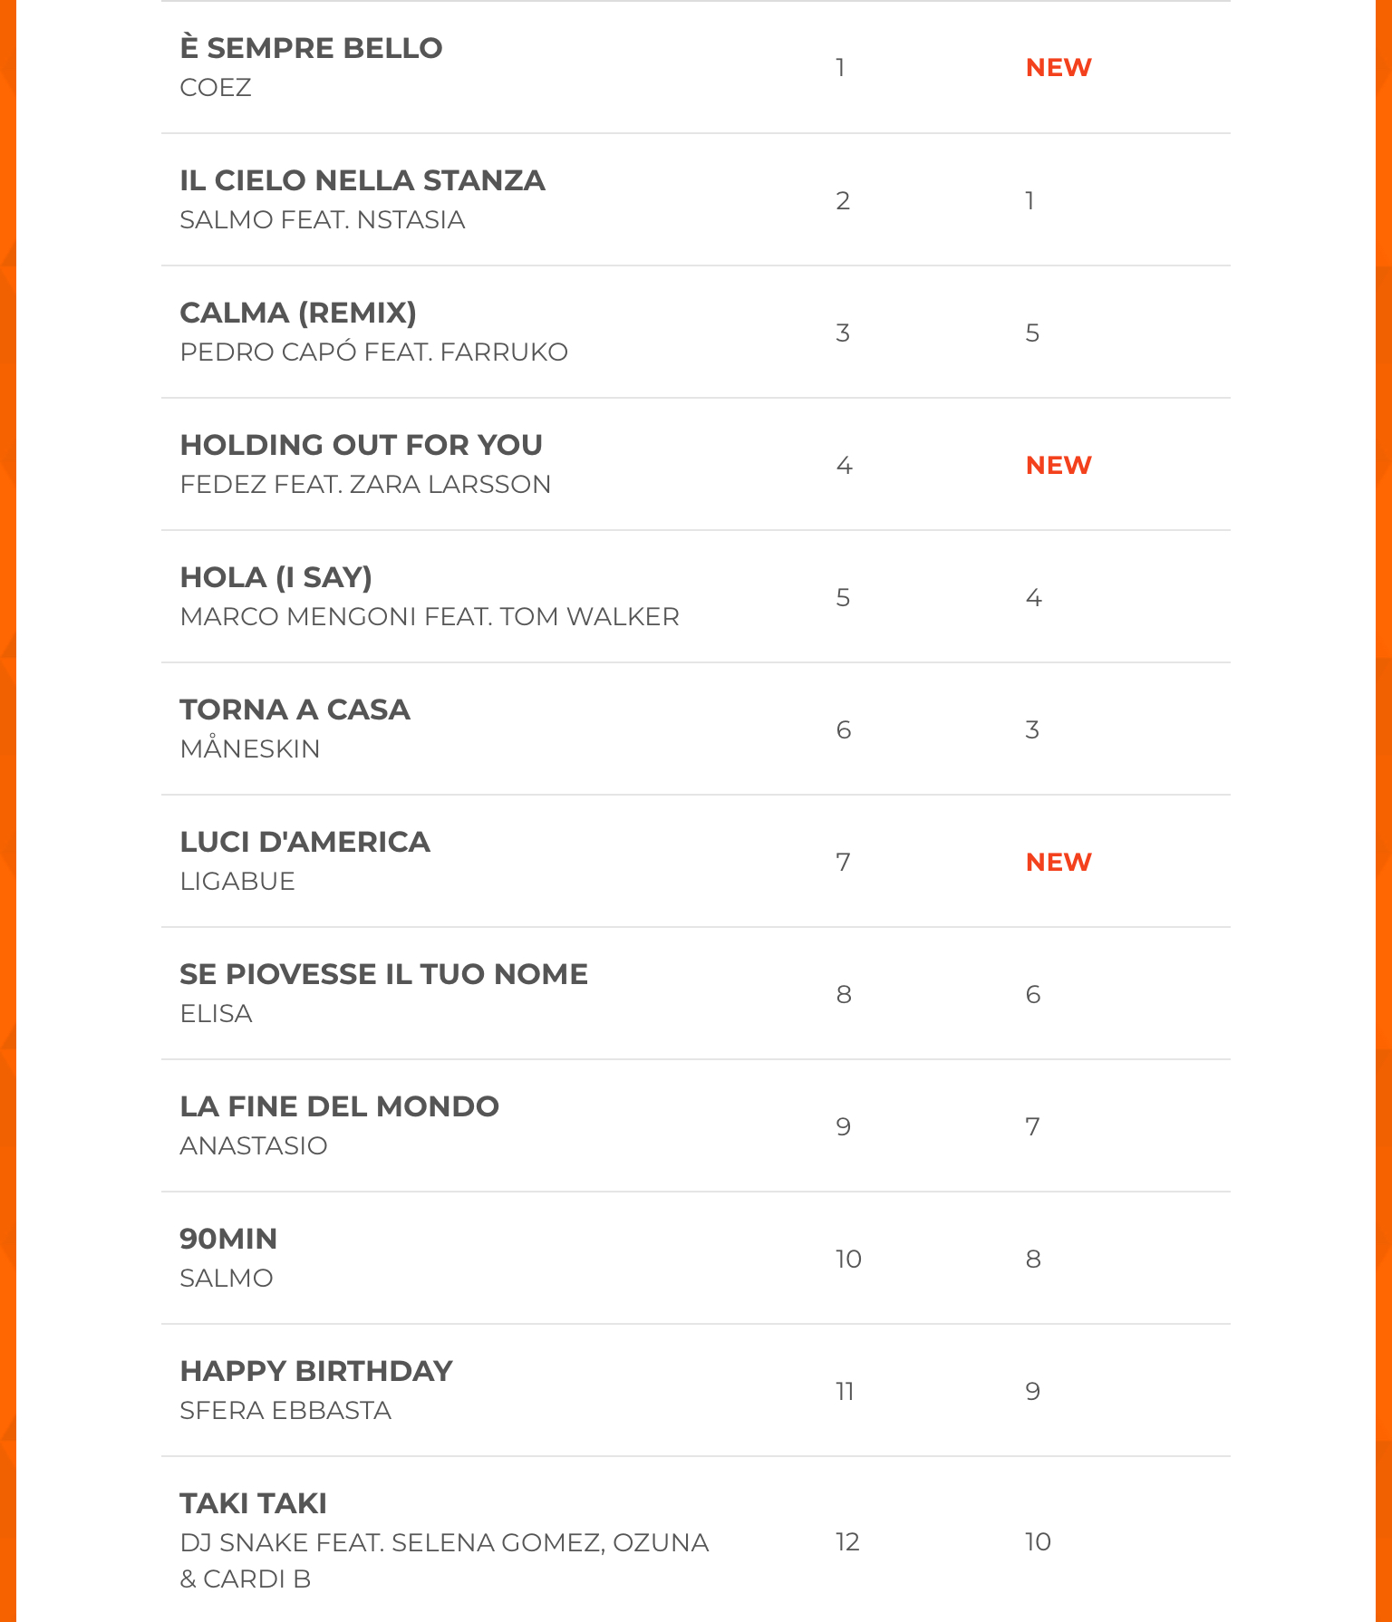Select LUCI D'AMERICA track title
Image resolution: width=1392 pixels, height=1622 pixels.
(x=304, y=842)
